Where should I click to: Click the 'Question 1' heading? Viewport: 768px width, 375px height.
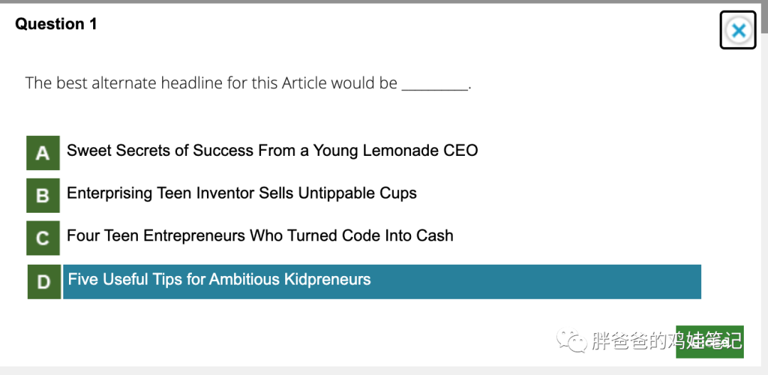pyautogui.click(x=56, y=24)
